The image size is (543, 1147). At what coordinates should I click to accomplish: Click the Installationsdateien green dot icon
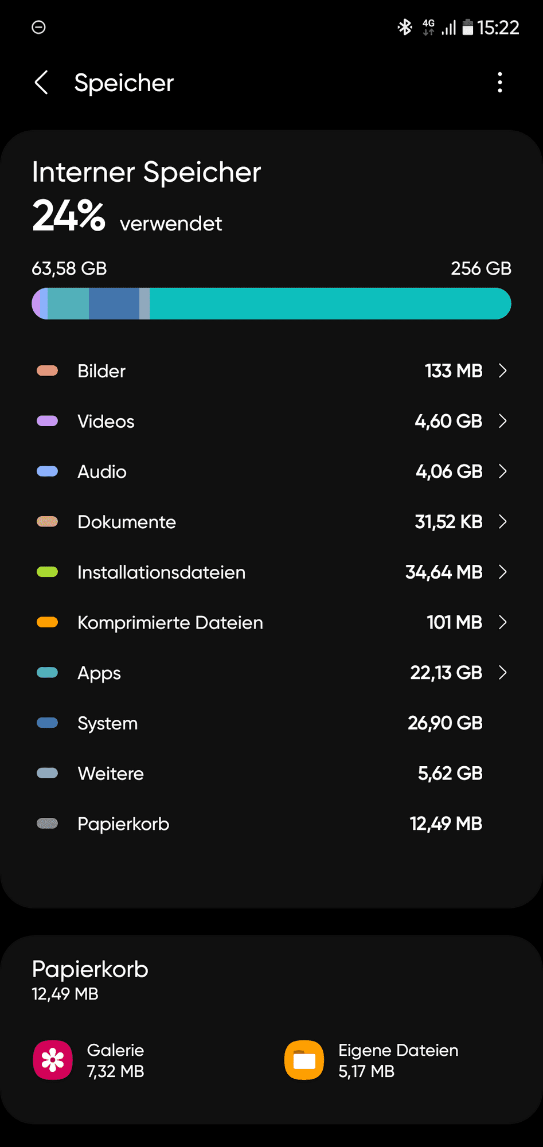pos(47,572)
